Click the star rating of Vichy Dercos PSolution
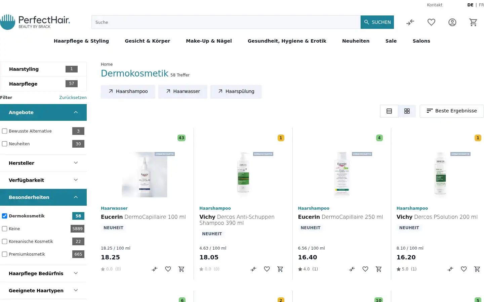This screenshot has height=302, width=484. pyautogui.click(x=406, y=269)
